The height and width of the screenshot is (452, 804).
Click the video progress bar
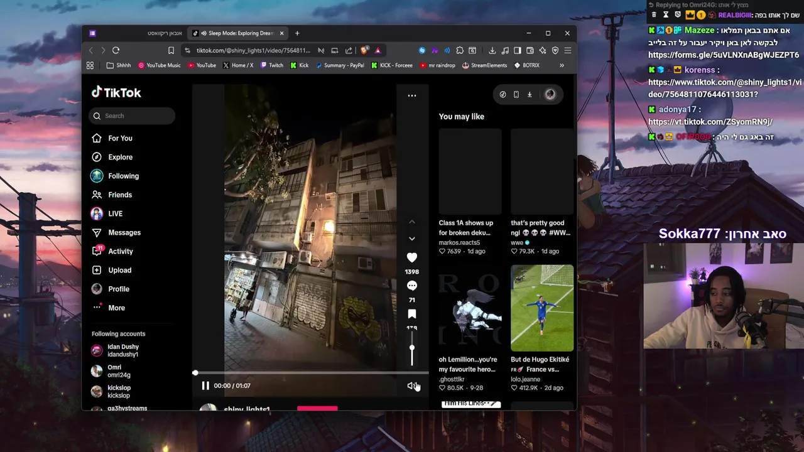311,373
